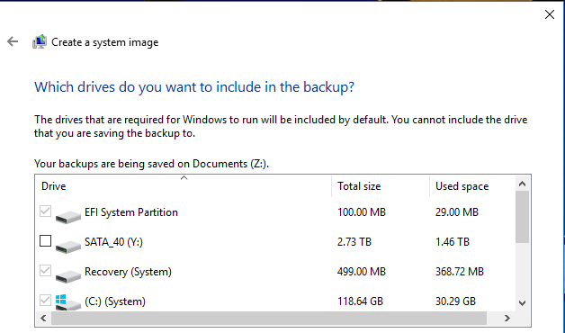Image resolution: width=565 pixels, height=333 pixels.
Task: Click the horizontal scroll left arrow
Action: coord(43,319)
